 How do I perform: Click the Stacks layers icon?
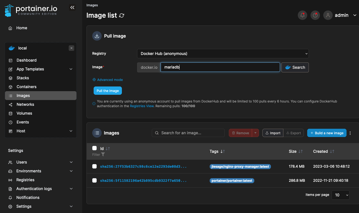tap(11, 78)
